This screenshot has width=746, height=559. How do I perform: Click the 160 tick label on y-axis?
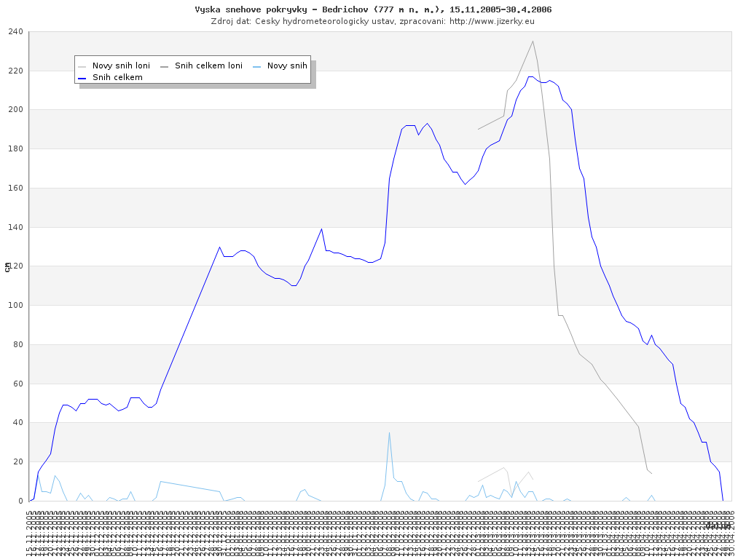(15, 189)
